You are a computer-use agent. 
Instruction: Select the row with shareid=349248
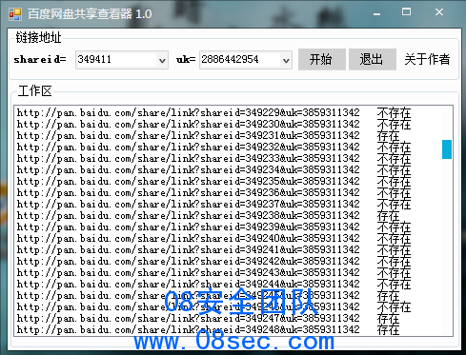pyautogui.click(x=208, y=330)
